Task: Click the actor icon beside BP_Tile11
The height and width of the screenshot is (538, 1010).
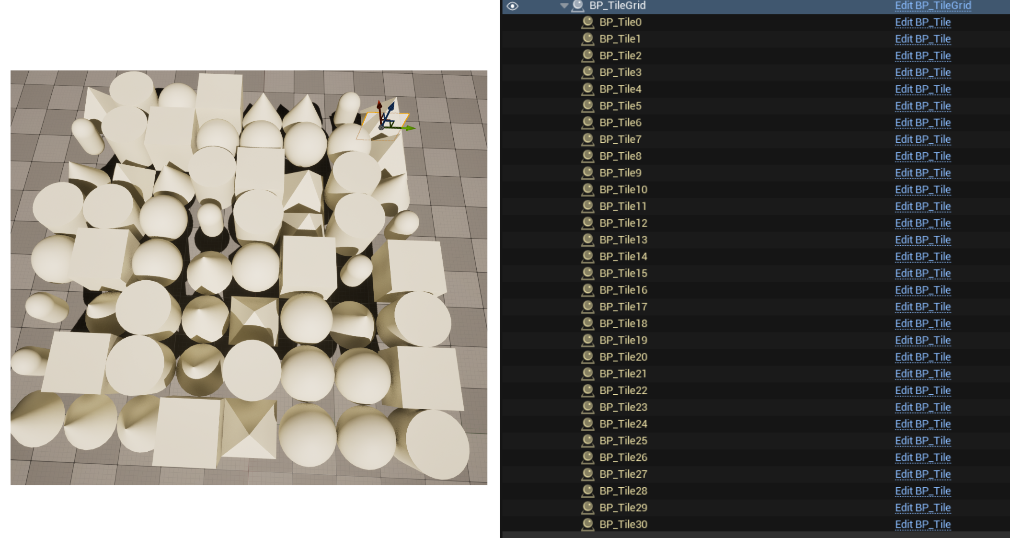Action: (x=587, y=206)
